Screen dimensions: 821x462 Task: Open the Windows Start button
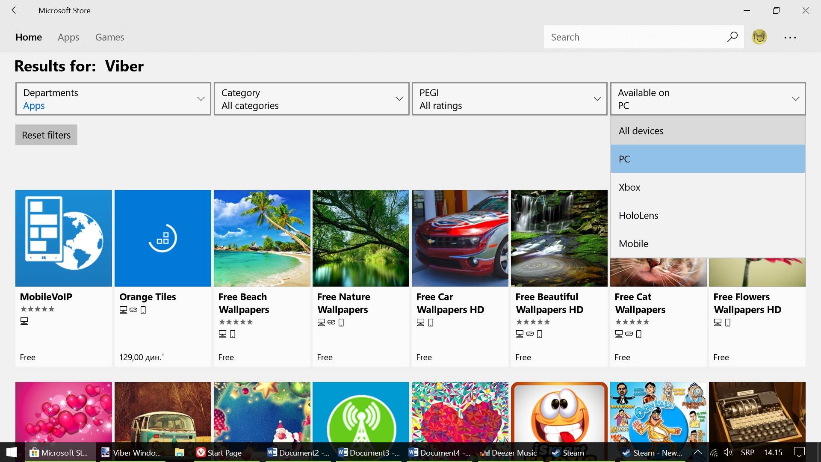click(x=12, y=453)
